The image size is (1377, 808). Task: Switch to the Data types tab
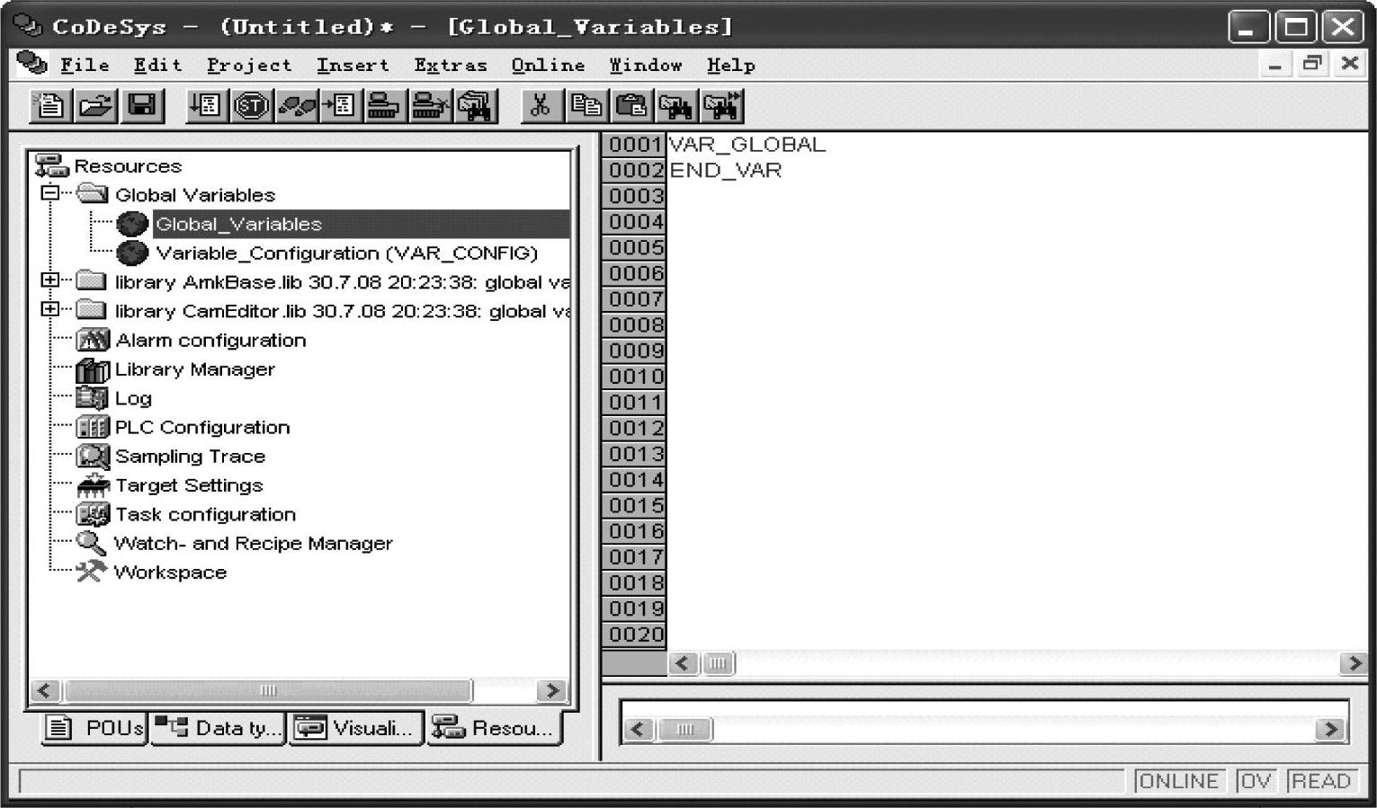tap(217, 728)
